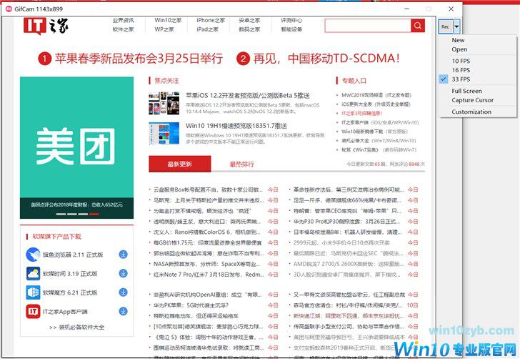This screenshot has width=520, height=359.
Task: Click the Win10 19H1 article thumbnail
Action: [164, 133]
